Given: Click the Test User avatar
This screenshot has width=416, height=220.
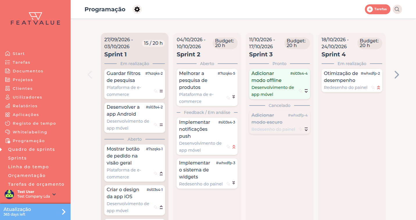Looking at the screenshot, I should [x=9, y=194].
